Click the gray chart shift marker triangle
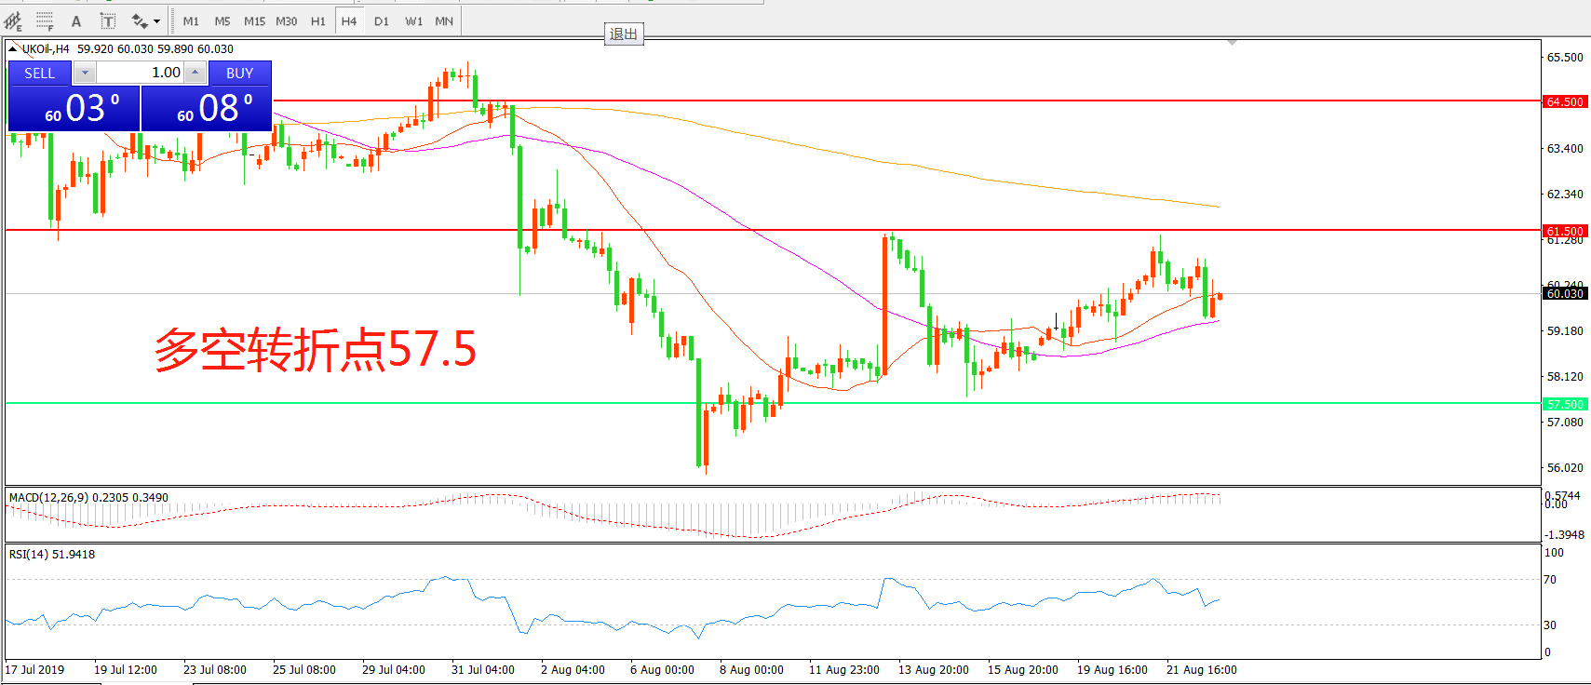This screenshot has width=1591, height=685. [1232, 43]
